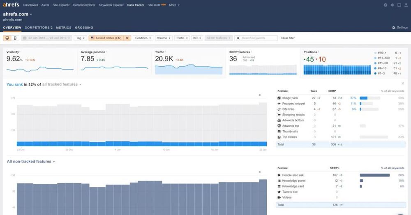Open the SERP features filter dropdown

click(x=218, y=38)
